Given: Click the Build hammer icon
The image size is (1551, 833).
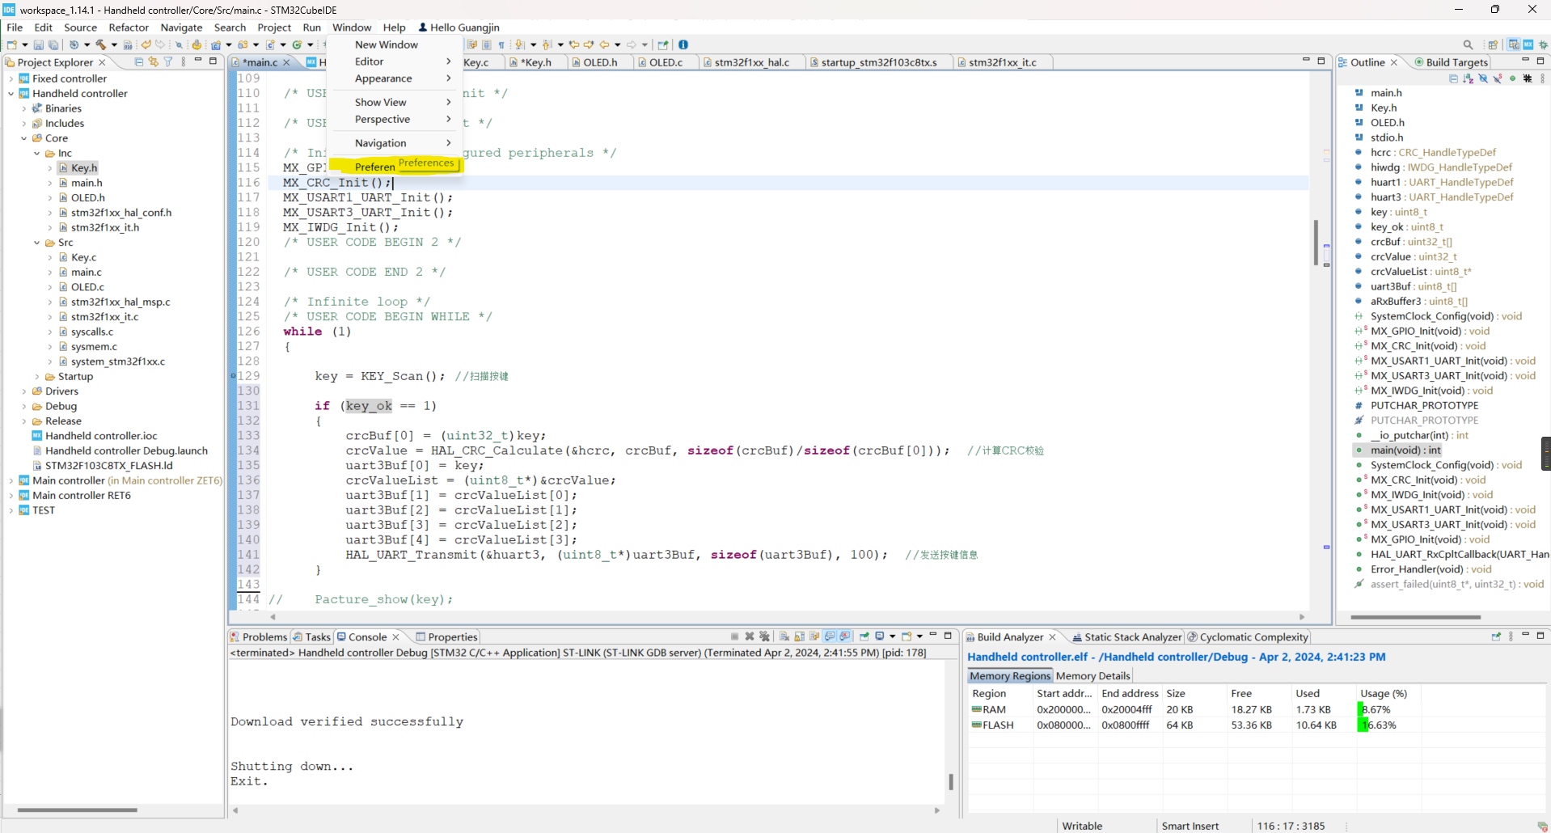Looking at the screenshot, I should pyautogui.click(x=100, y=44).
